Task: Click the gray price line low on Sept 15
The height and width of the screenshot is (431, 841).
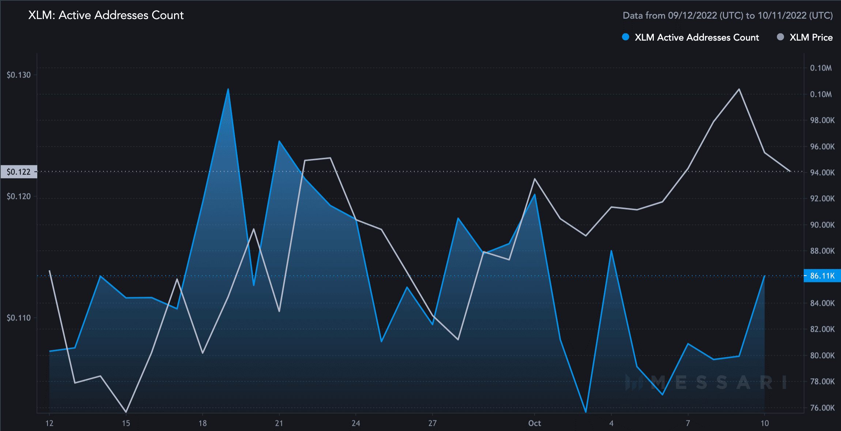Action: click(126, 412)
